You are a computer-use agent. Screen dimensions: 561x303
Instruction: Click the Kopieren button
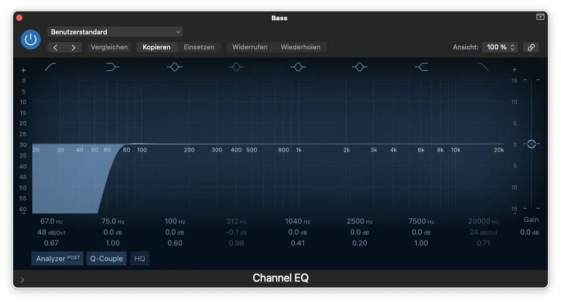click(x=156, y=47)
